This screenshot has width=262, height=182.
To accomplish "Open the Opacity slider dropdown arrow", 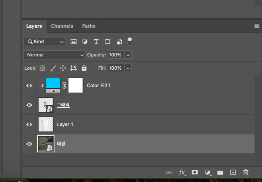I will tap(128, 55).
